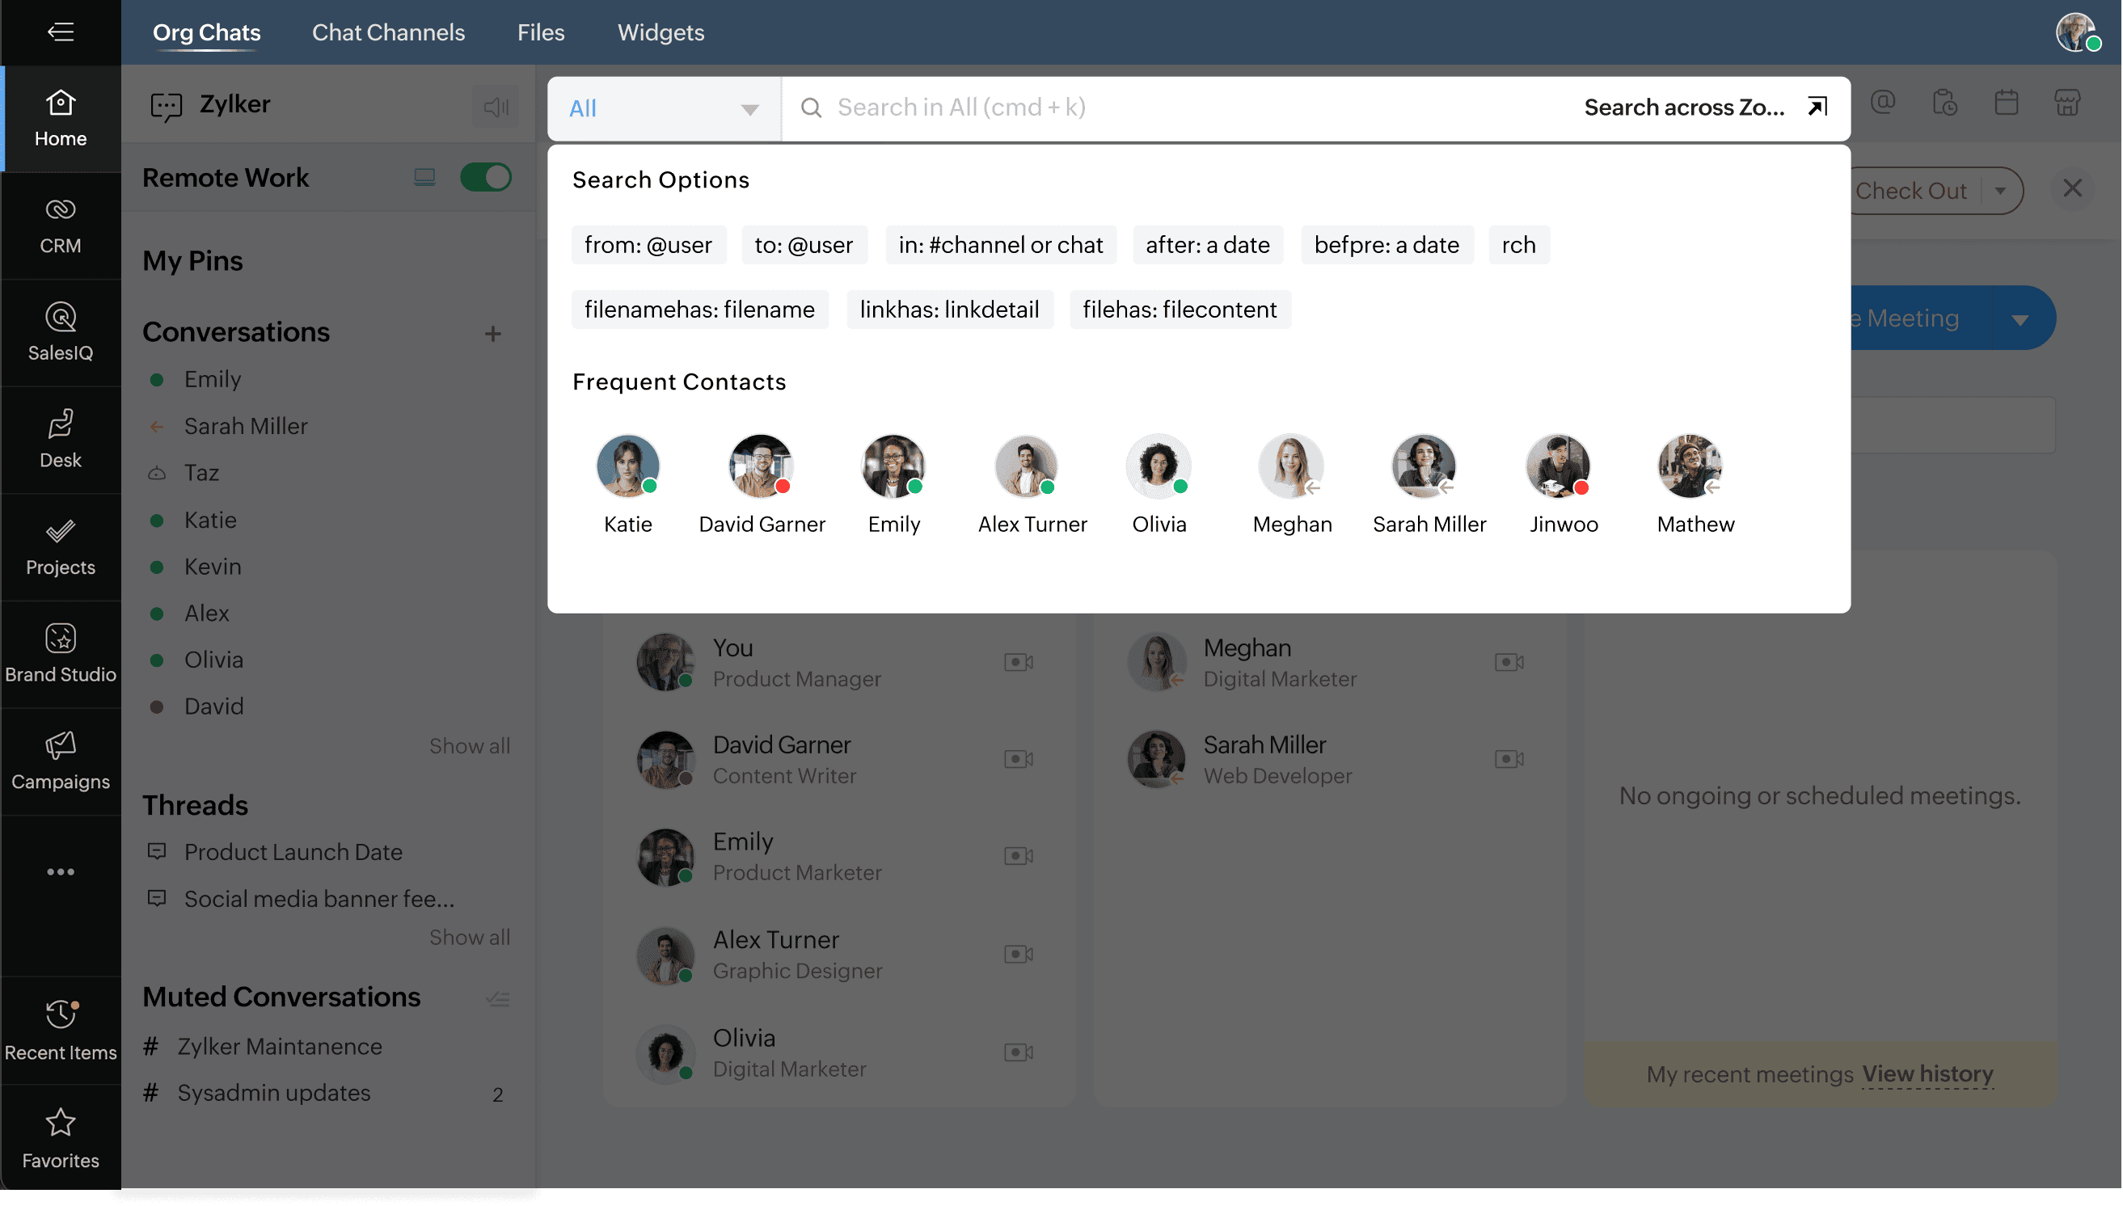Open SalesIQ from the sidebar
Image resolution: width=2123 pixels, height=1206 pixels.
[61, 332]
